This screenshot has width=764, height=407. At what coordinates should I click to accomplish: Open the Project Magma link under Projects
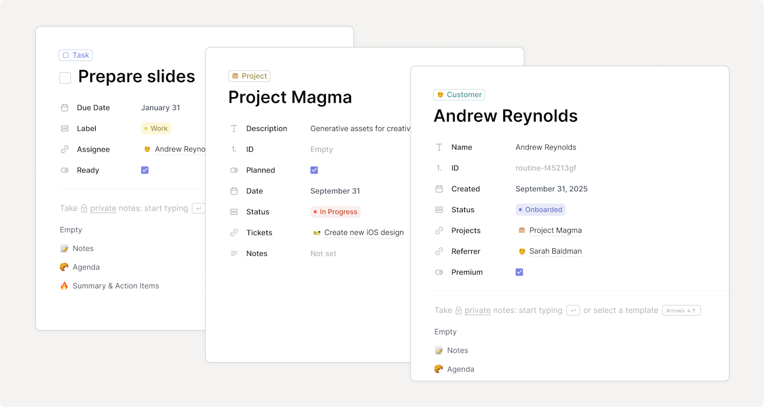[x=550, y=231]
